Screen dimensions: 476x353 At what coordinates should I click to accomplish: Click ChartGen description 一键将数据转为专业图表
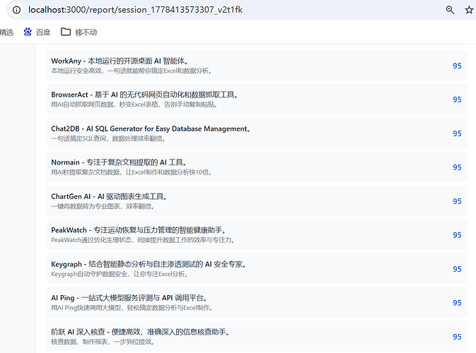103,206
